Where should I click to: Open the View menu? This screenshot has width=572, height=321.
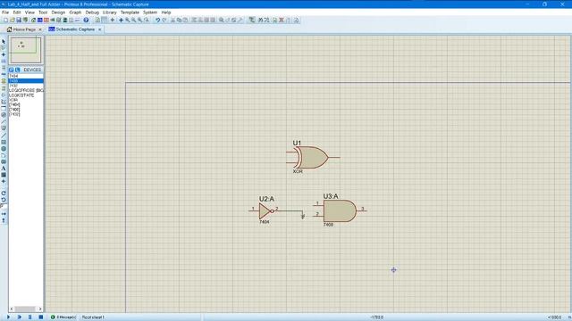29,12
